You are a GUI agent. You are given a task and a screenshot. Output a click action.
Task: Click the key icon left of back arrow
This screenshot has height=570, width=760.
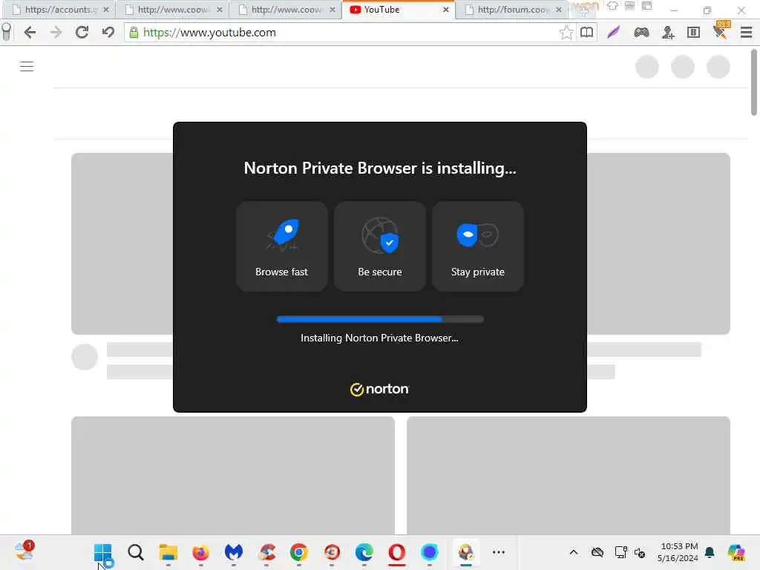pos(6,33)
